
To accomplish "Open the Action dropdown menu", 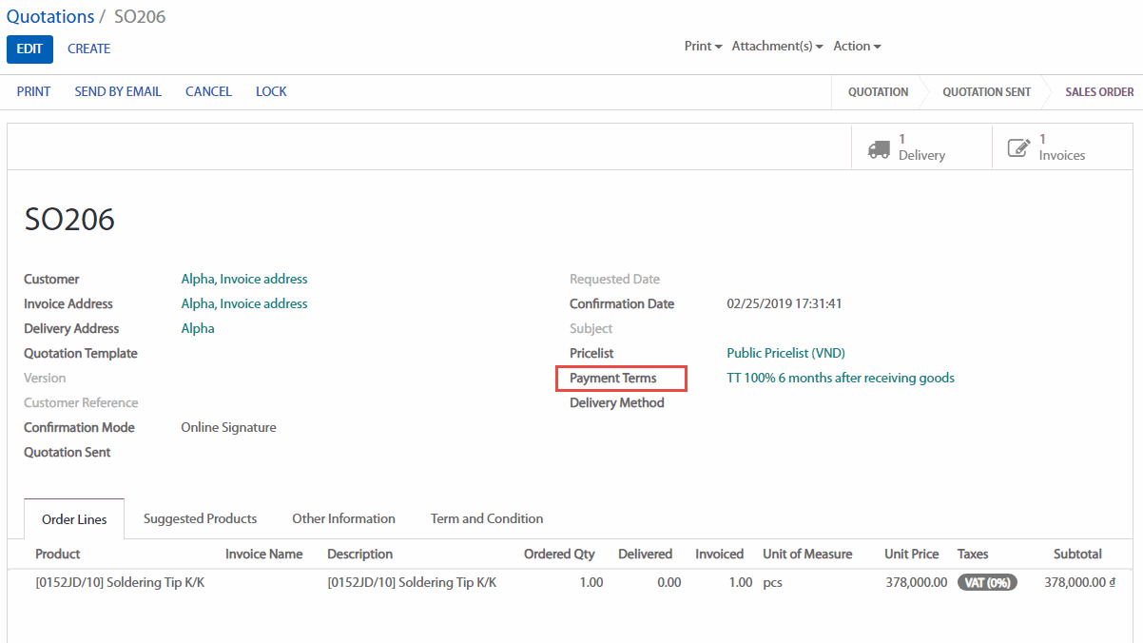I will pos(857,46).
